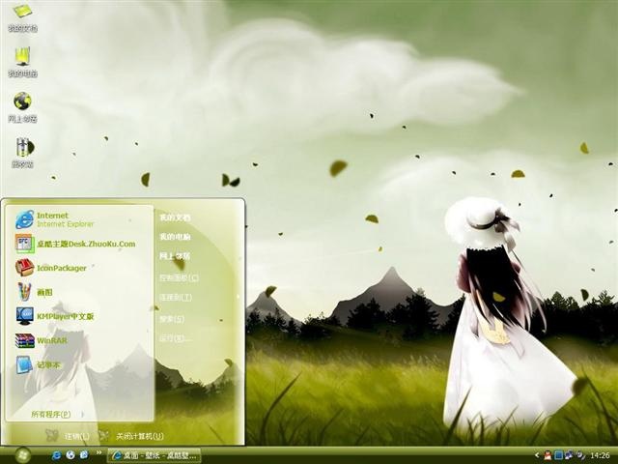Open the 我的文档 desktop icon
This screenshot has width=618, height=464.
click(x=22, y=17)
